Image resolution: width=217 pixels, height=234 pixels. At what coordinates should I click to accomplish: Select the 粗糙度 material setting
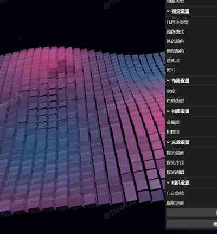191,132
